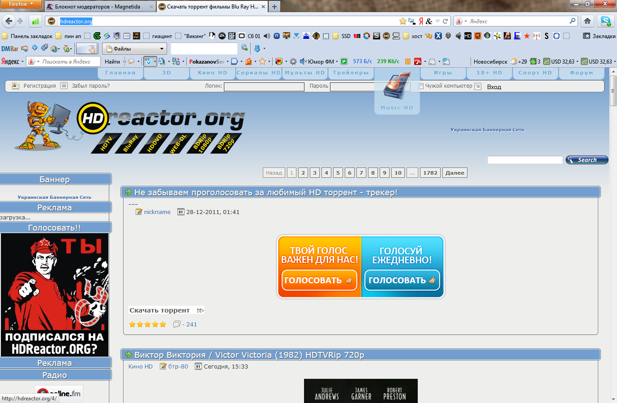The height and width of the screenshot is (403, 617).
Task: Go to page 1782 in pagination
Action: (x=430, y=173)
